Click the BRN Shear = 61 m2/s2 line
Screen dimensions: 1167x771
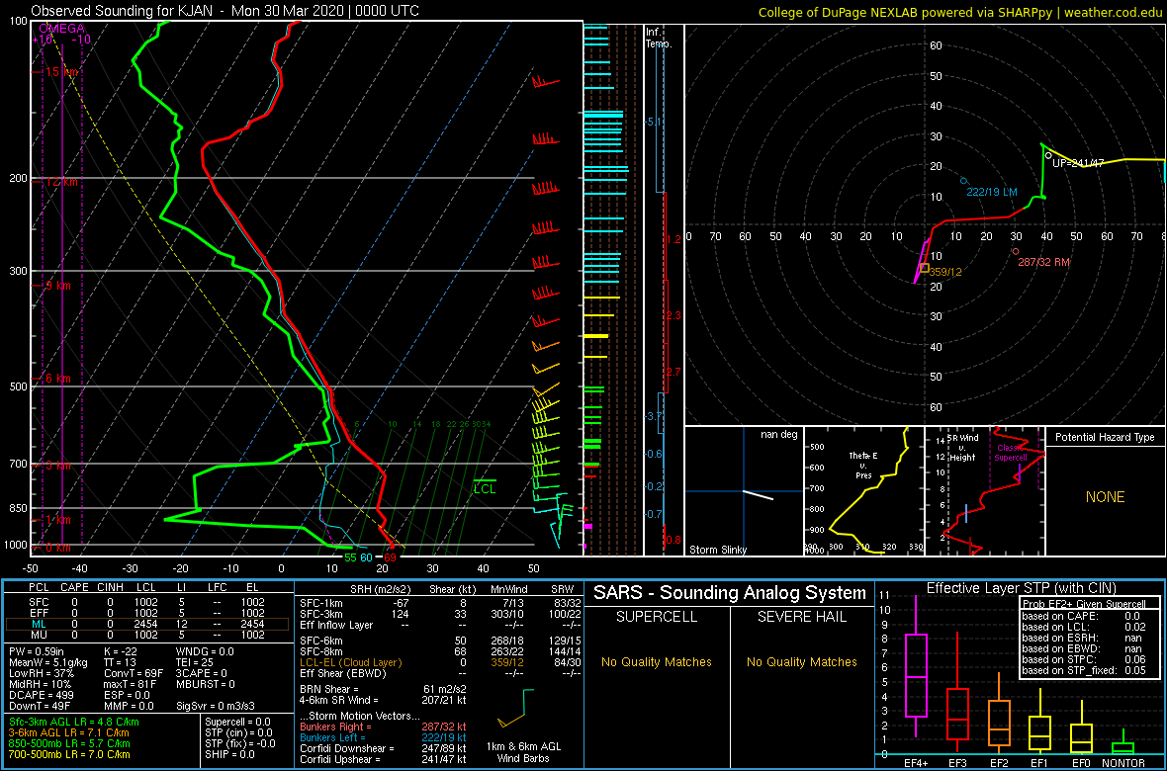tap(384, 690)
